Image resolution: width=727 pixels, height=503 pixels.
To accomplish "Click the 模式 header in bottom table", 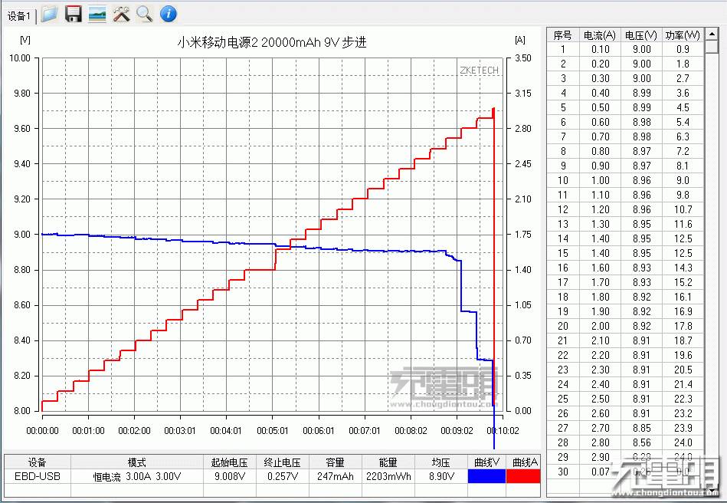I will pos(137,462).
